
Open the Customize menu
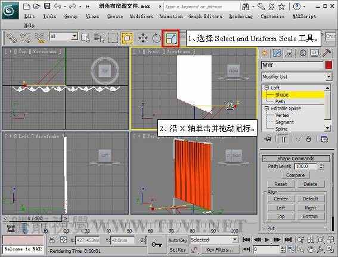272,16
